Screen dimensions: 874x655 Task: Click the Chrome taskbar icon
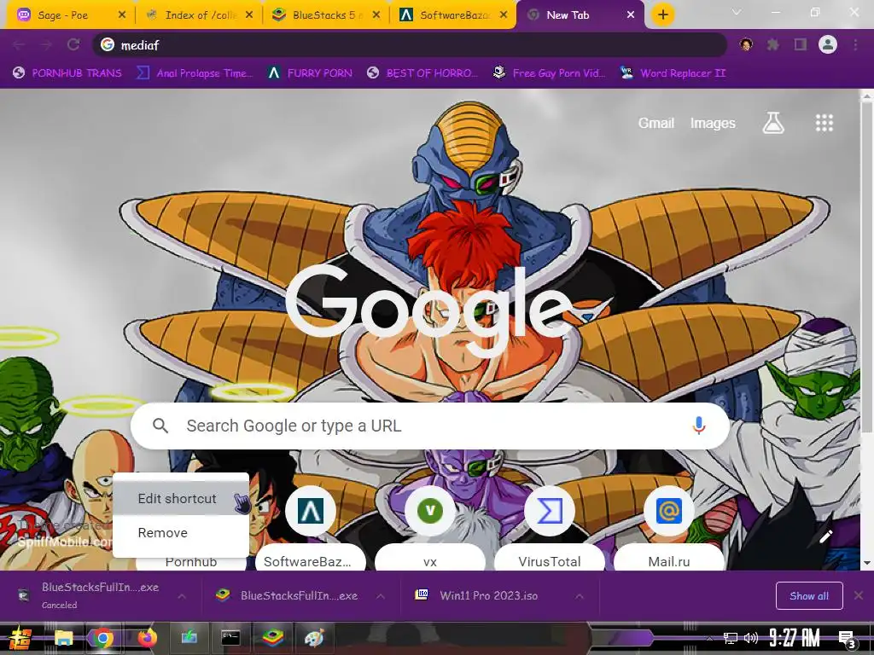click(102, 638)
